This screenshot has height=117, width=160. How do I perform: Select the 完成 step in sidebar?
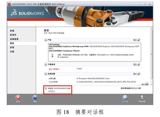(x=12, y=51)
